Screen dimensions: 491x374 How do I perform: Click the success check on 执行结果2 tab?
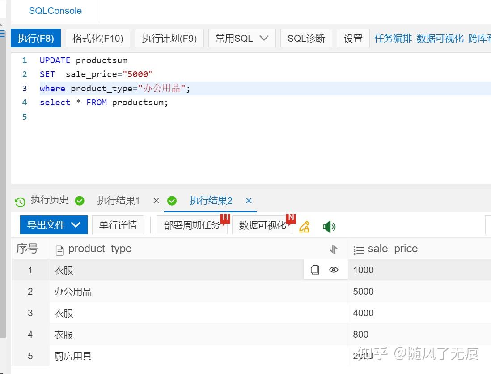(x=172, y=201)
